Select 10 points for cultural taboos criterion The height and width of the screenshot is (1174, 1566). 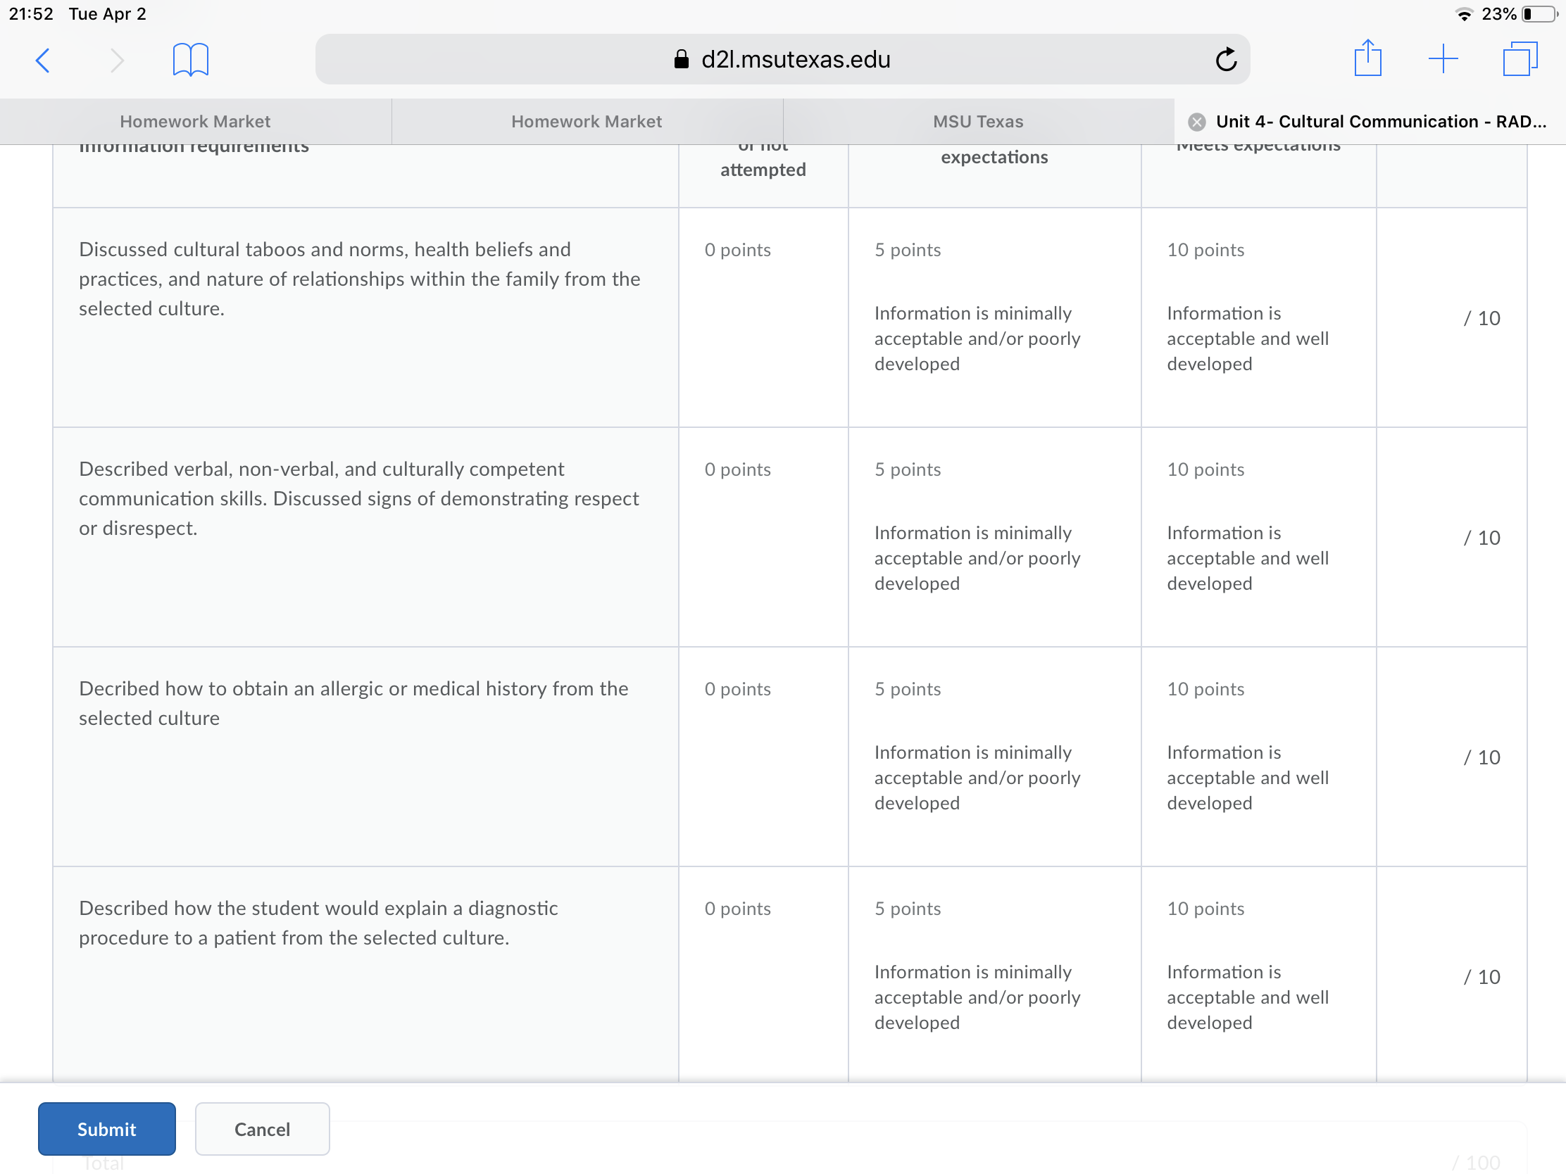(1258, 317)
